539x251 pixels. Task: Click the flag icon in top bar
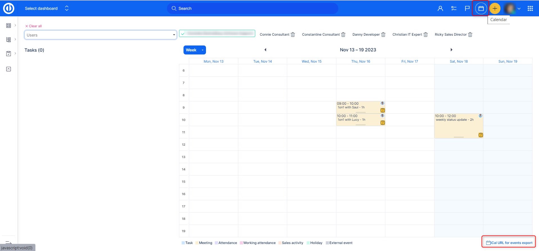click(x=467, y=8)
